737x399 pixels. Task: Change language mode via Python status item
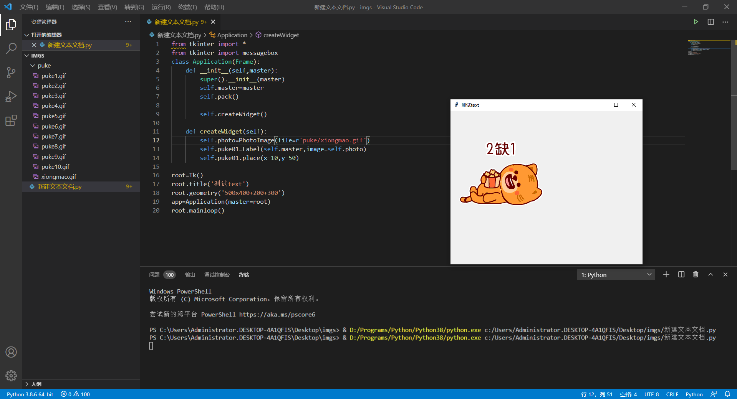click(x=694, y=394)
